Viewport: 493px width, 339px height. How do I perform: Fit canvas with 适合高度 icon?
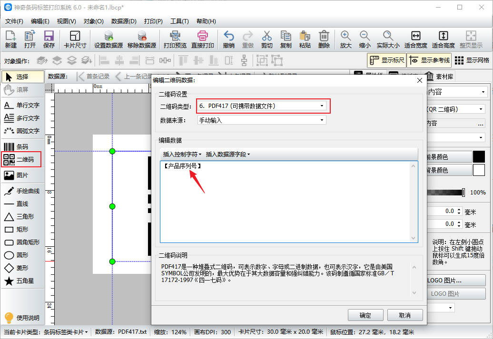(444, 39)
